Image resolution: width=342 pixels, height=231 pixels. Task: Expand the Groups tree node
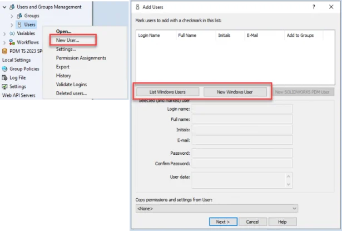[x=12, y=16]
